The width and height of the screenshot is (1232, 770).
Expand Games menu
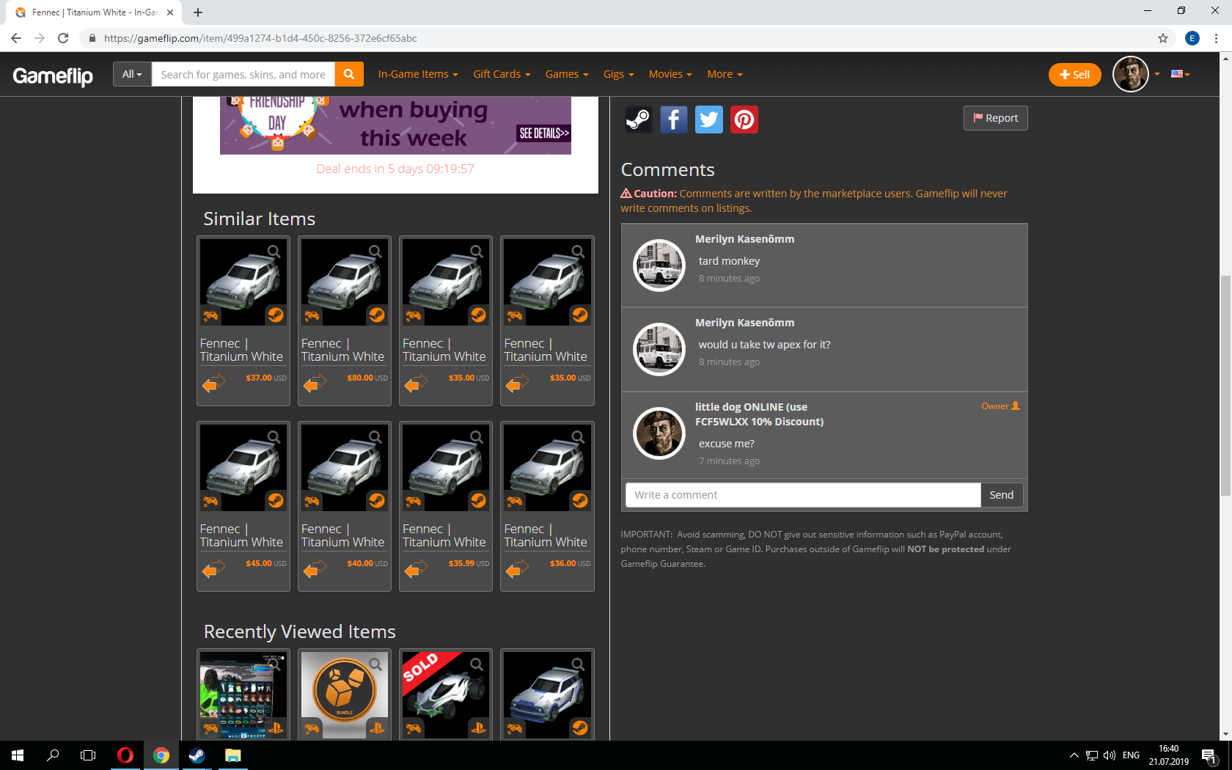(x=567, y=74)
